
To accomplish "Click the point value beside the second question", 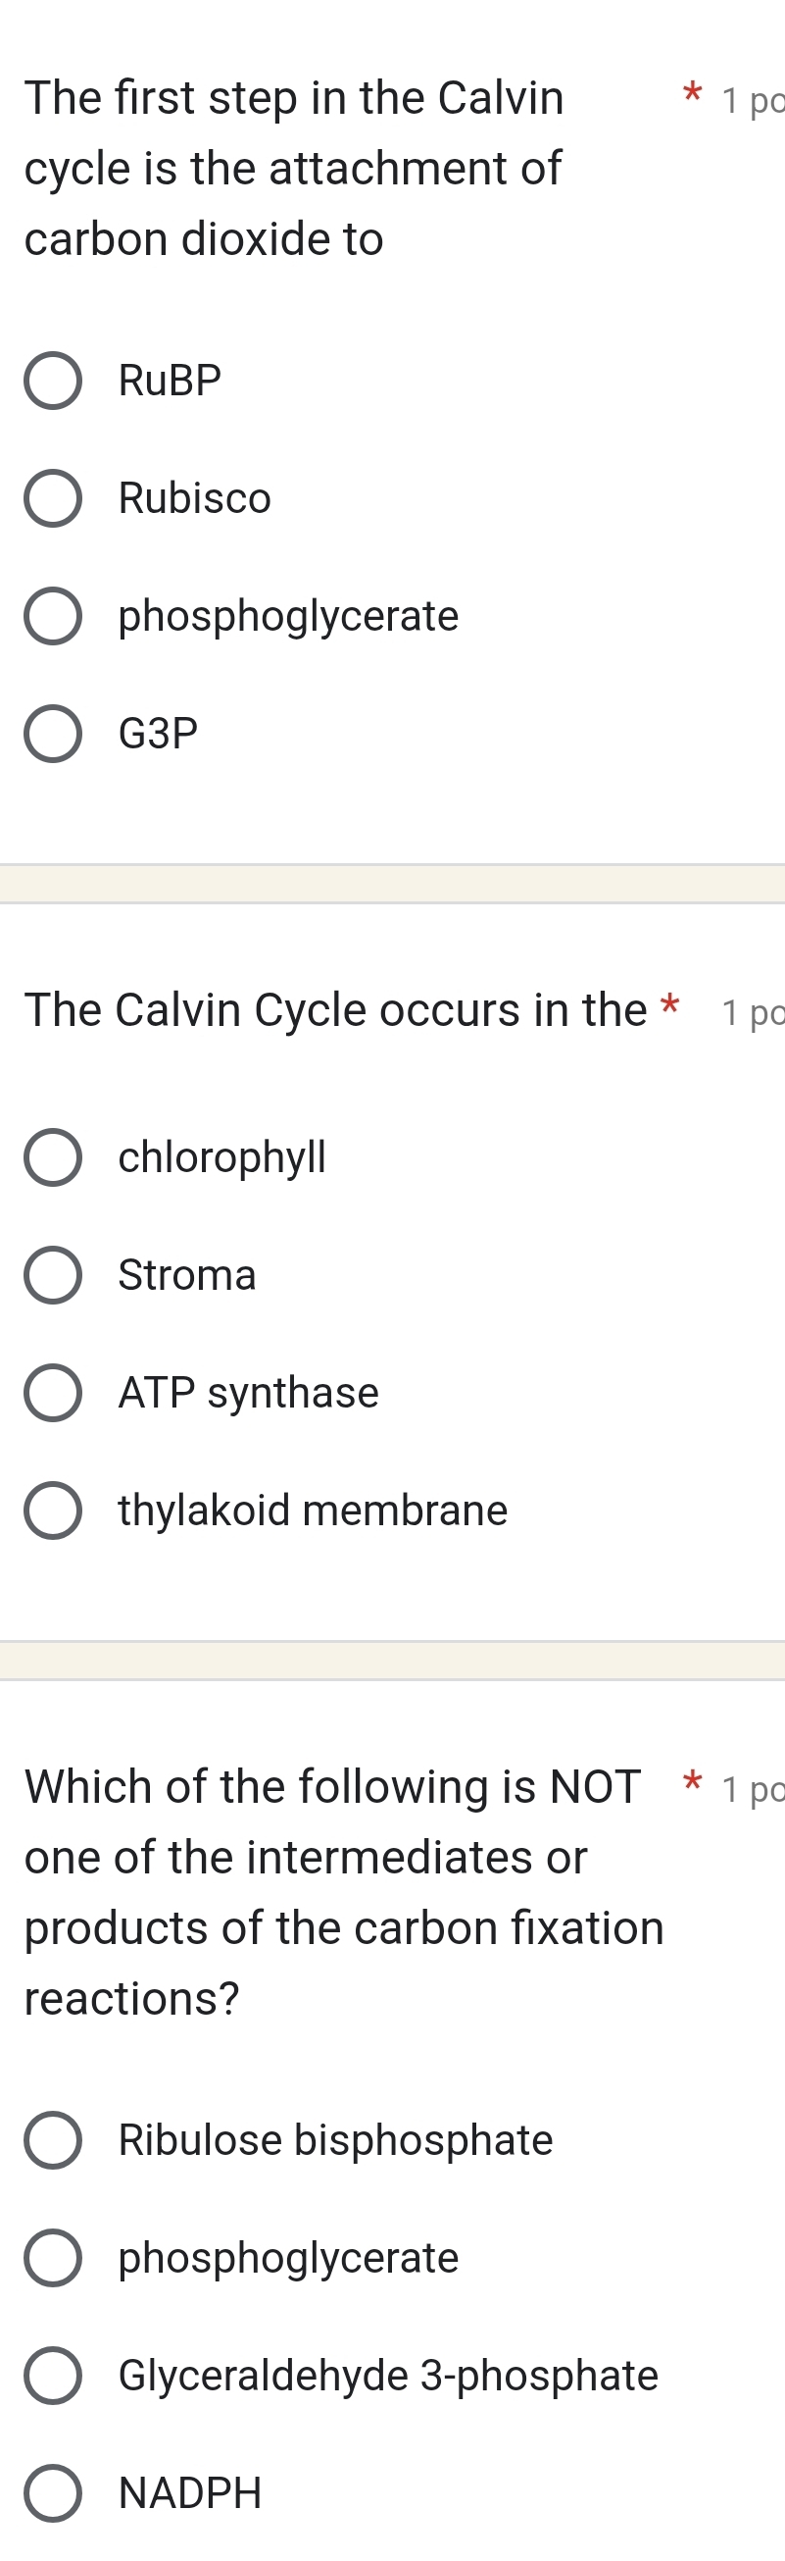I will pyautogui.click(x=753, y=1012).
